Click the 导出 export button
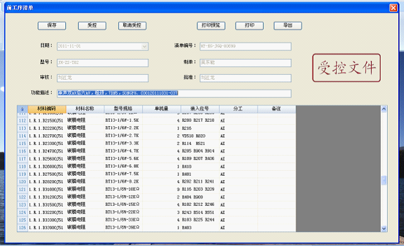 [x=288, y=26]
